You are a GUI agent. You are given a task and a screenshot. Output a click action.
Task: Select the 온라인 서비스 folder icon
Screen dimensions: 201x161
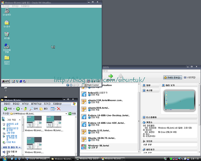[x=7, y=60]
